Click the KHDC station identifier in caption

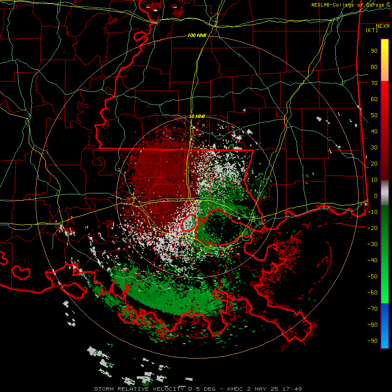tap(235, 389)
